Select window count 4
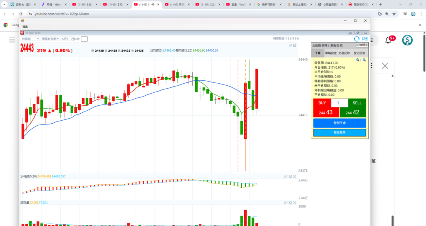The height and width of the screenshot is (226, 426). [x=293, y=39]
